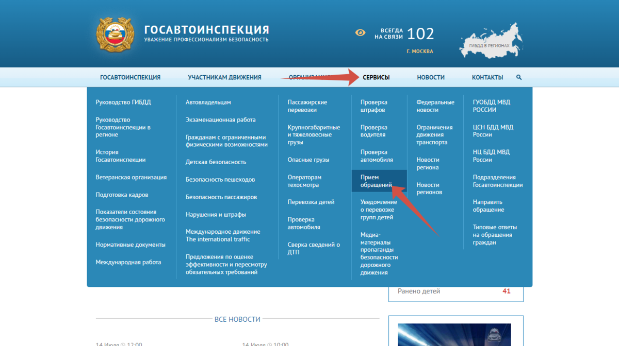Open the Контакты nav menu item

[x=487, y=77]
